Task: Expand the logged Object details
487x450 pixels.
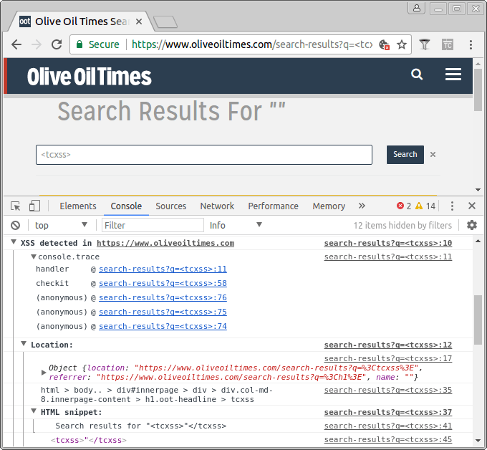Action: tap(44, 373)
